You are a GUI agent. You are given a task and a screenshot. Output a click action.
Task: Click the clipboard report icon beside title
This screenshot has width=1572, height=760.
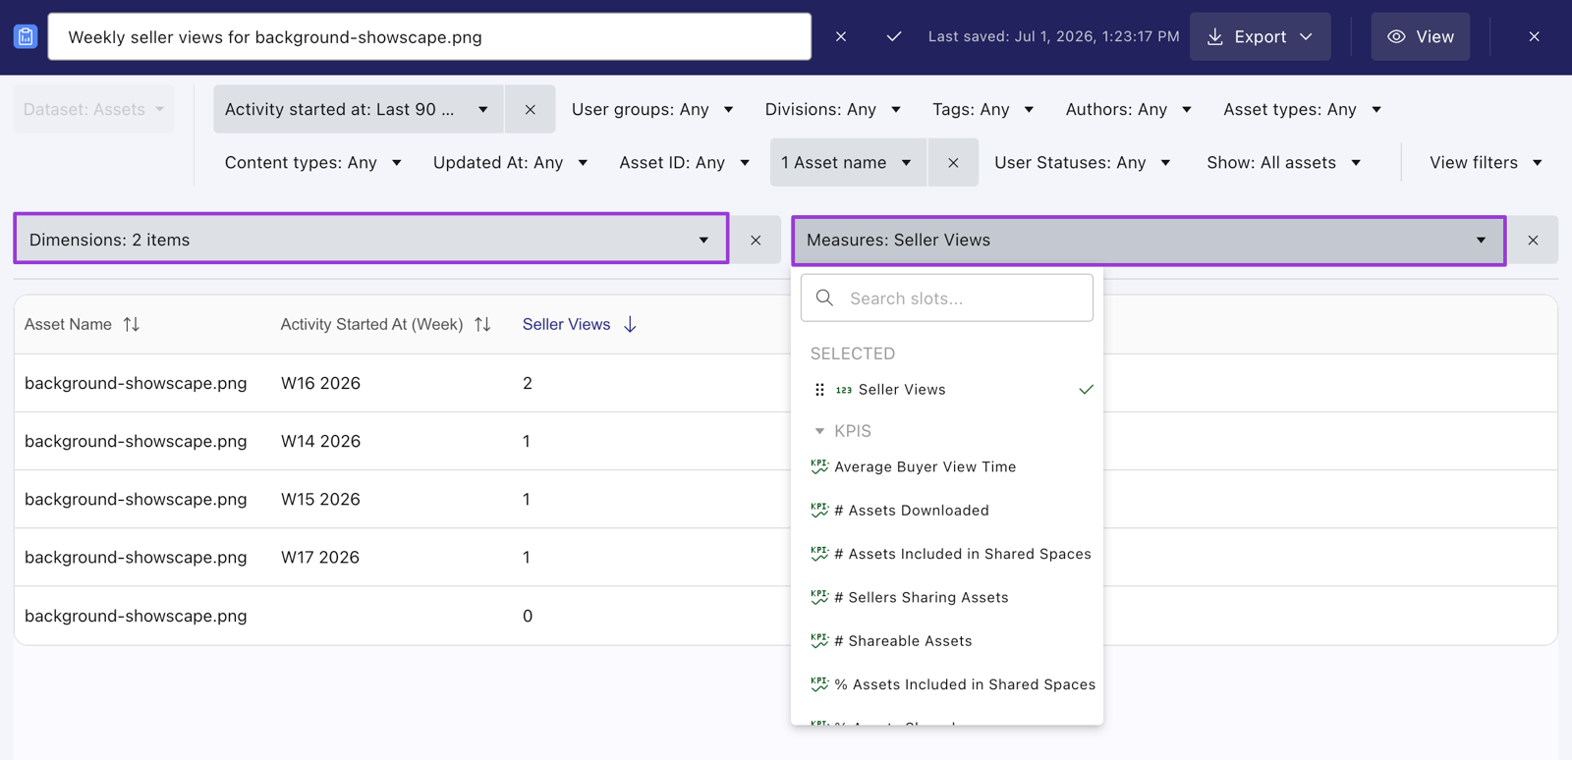[26, 36]
